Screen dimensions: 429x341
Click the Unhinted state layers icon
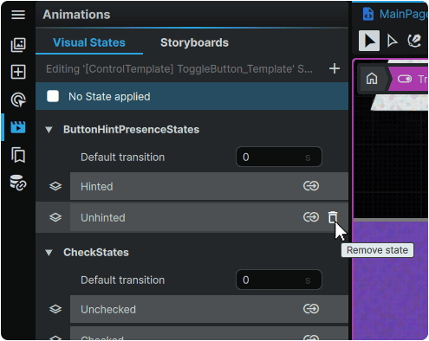55,217
